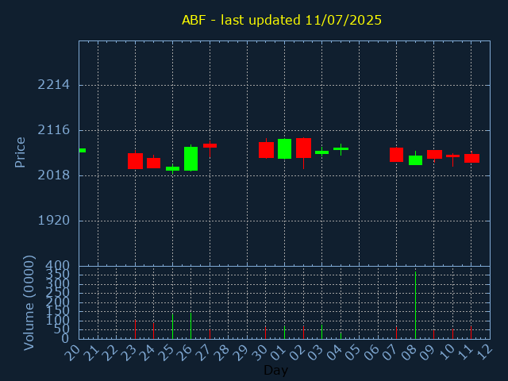Click the 'Day' x-axis title

[x=275, y=370]
